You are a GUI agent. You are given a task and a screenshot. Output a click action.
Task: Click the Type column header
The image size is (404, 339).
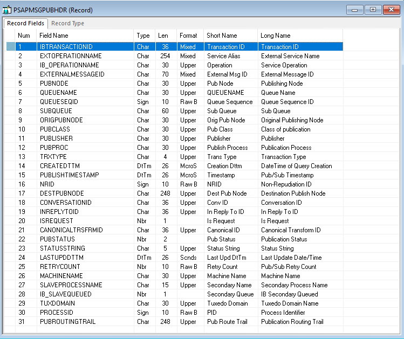(x=145, y=36)
